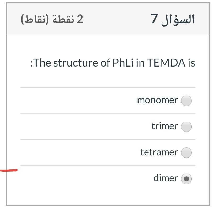Click the monomer answer row
The height and width of the screenshot is (215, 215).
pos(107,100)
